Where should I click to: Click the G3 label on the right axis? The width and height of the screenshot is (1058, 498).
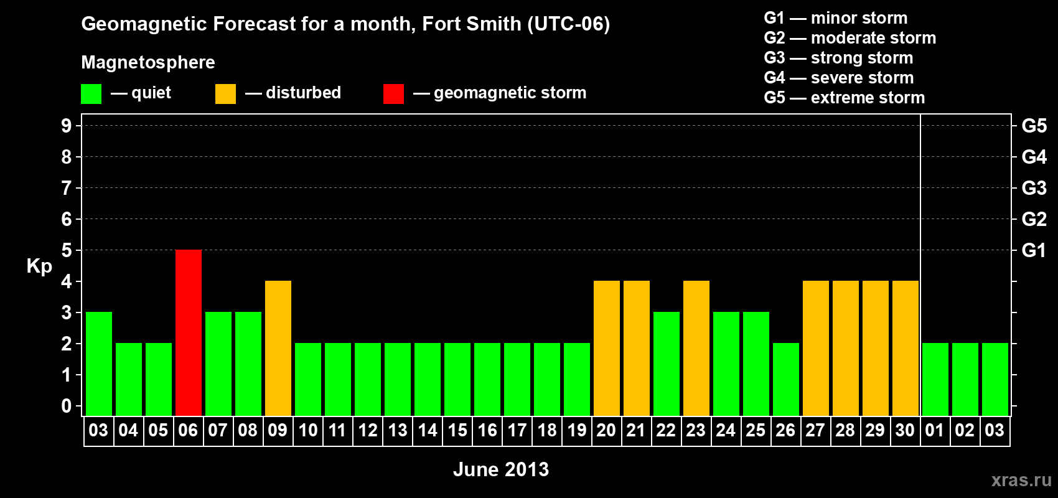(1034, 188)
